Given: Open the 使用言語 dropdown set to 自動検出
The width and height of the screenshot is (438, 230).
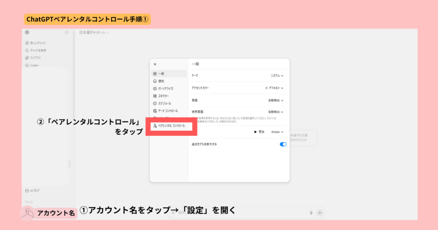Looking at the screenshot, I should 276,112.
